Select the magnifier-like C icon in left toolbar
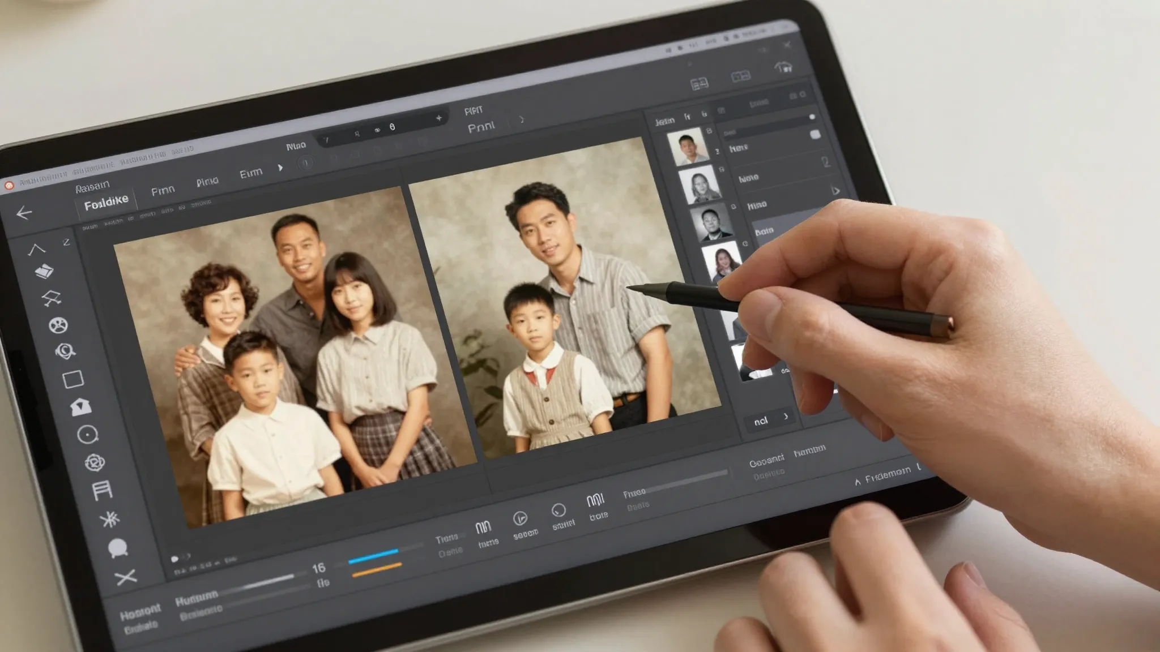 pyautogui.click(x=66, y=351)
